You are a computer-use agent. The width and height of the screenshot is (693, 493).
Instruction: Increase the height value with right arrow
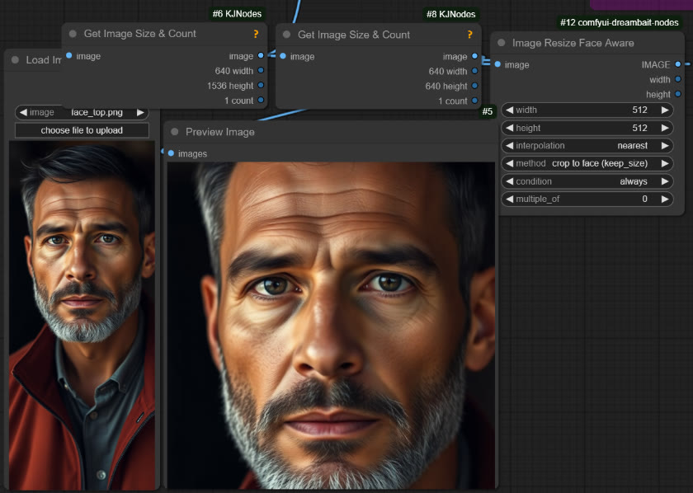(x=665, y=128)
